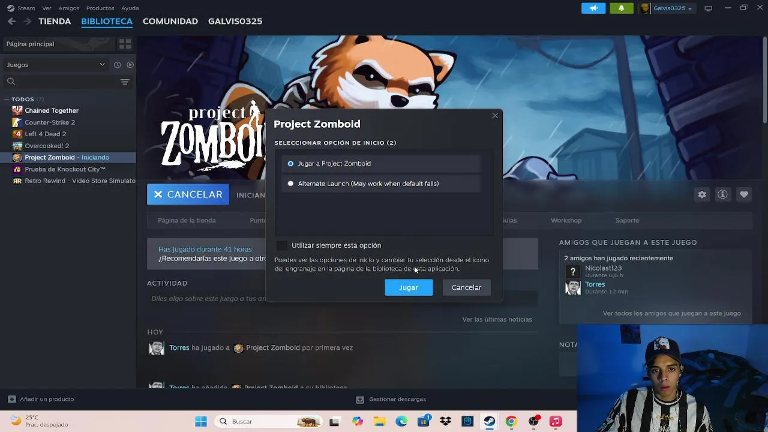Viewport: 768px width, 432px height.
Task: Switch to Big Picture mode monitor icon
Action: [708, 8]
